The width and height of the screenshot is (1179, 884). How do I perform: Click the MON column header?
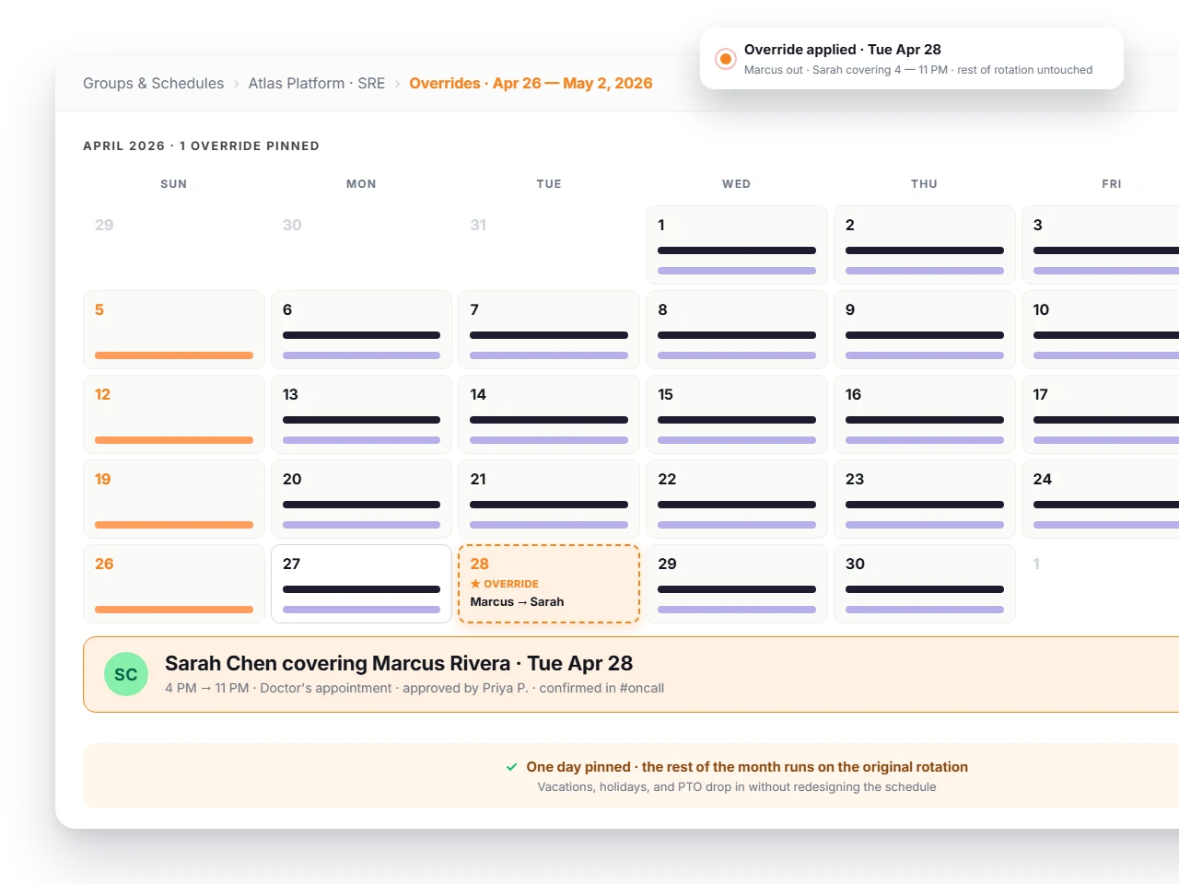361,184
